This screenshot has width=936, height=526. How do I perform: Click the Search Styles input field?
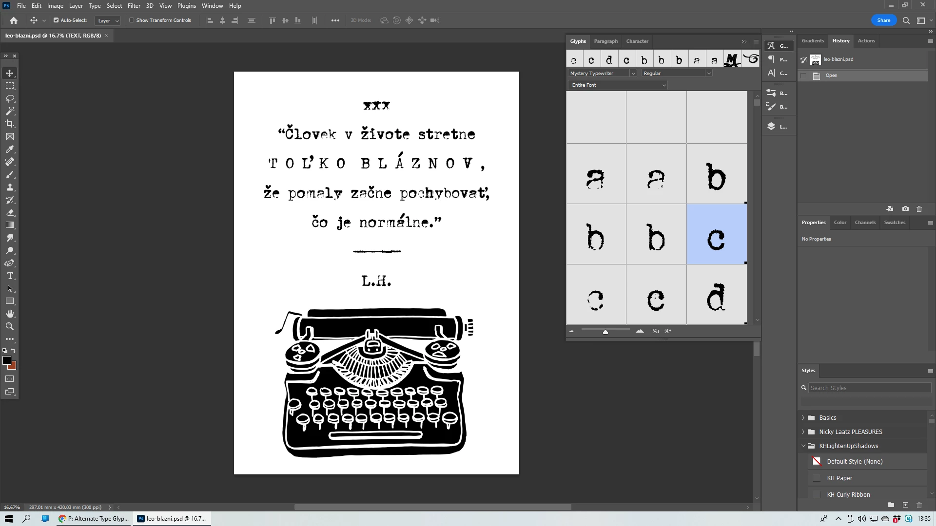pos(869,388)
